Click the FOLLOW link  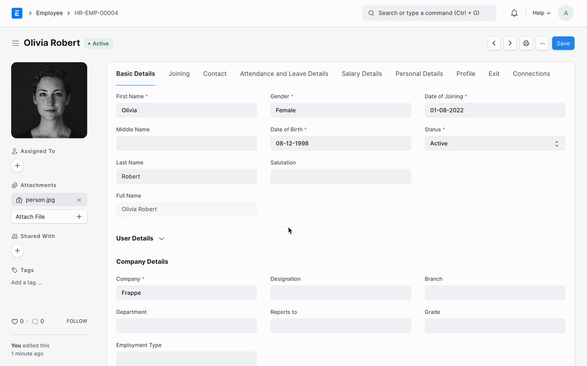point(77,321)
